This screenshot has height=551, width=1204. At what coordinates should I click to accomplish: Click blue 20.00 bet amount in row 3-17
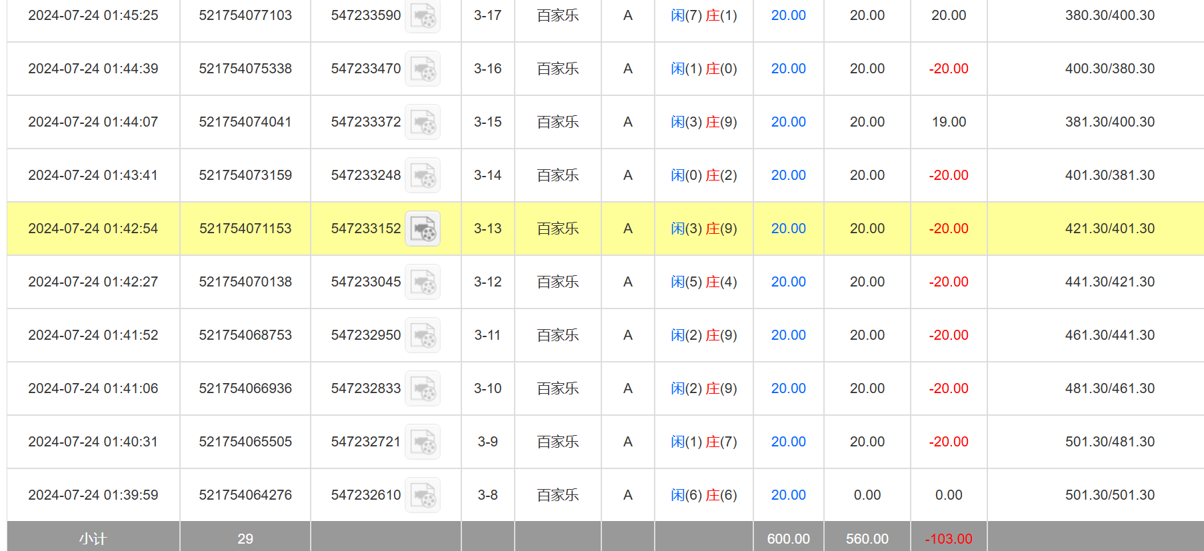[788, 15]
